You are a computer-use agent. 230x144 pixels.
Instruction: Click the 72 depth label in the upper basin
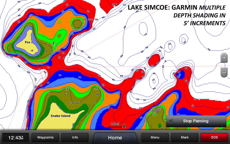[145, 35]
